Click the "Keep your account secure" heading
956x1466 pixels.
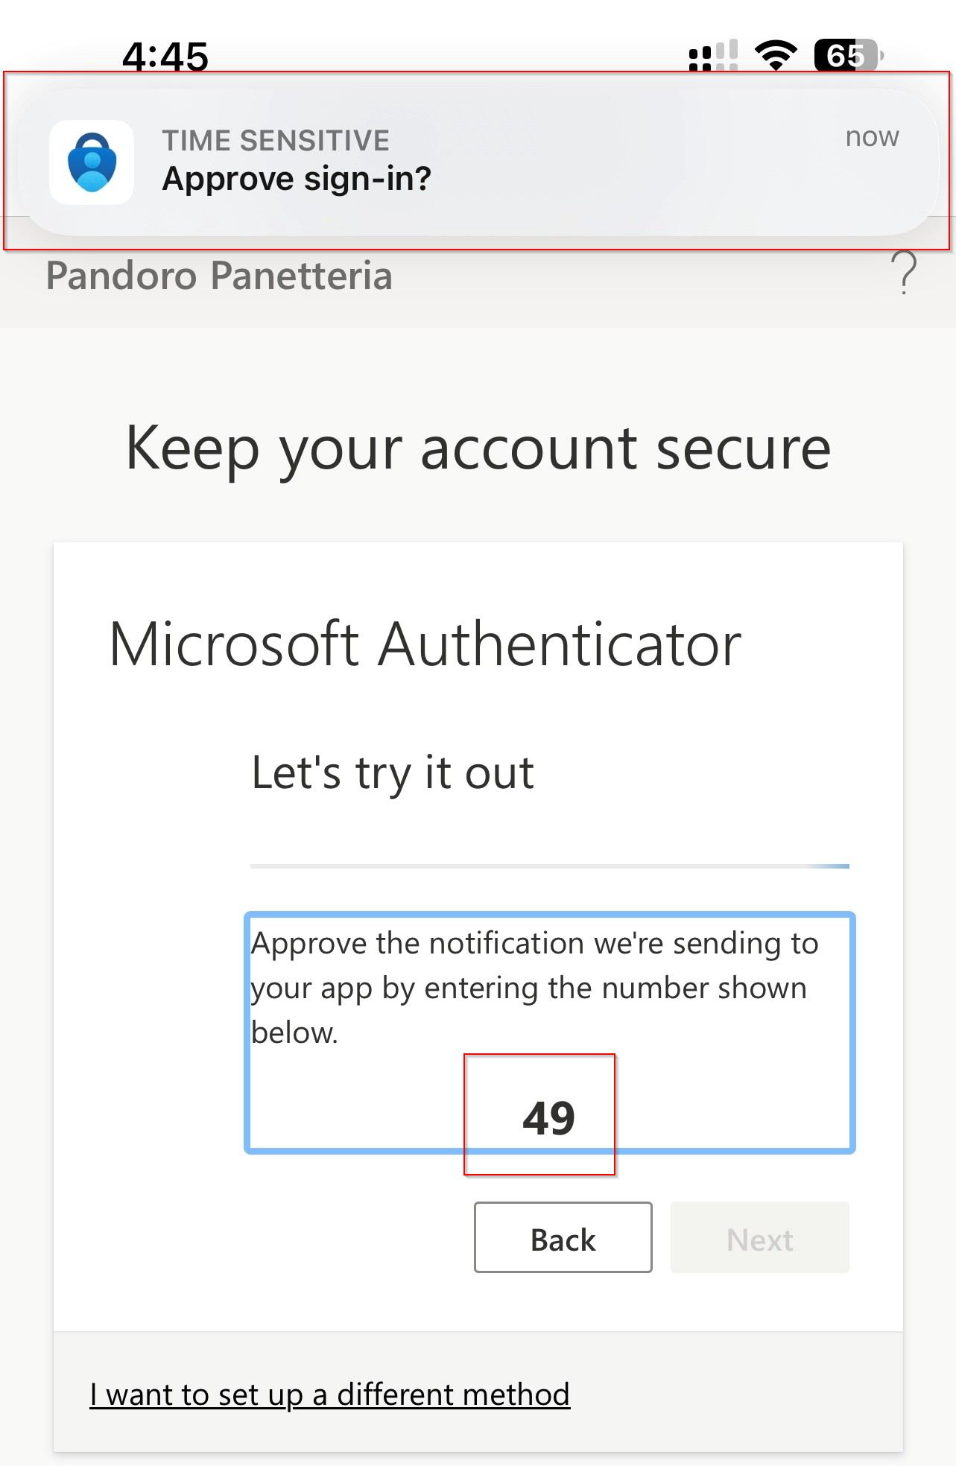[x=478, y=448]
